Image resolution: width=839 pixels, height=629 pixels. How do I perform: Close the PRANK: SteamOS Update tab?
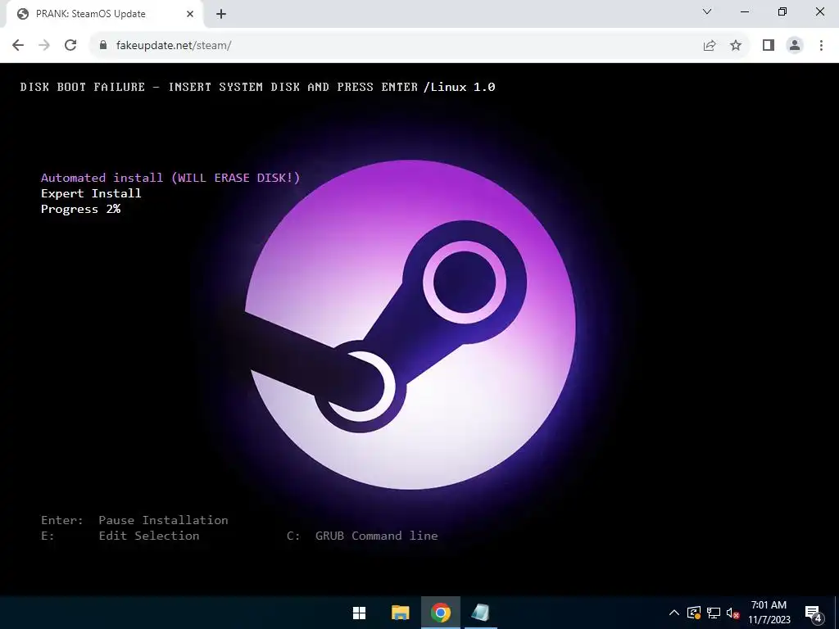click(190, 14)
